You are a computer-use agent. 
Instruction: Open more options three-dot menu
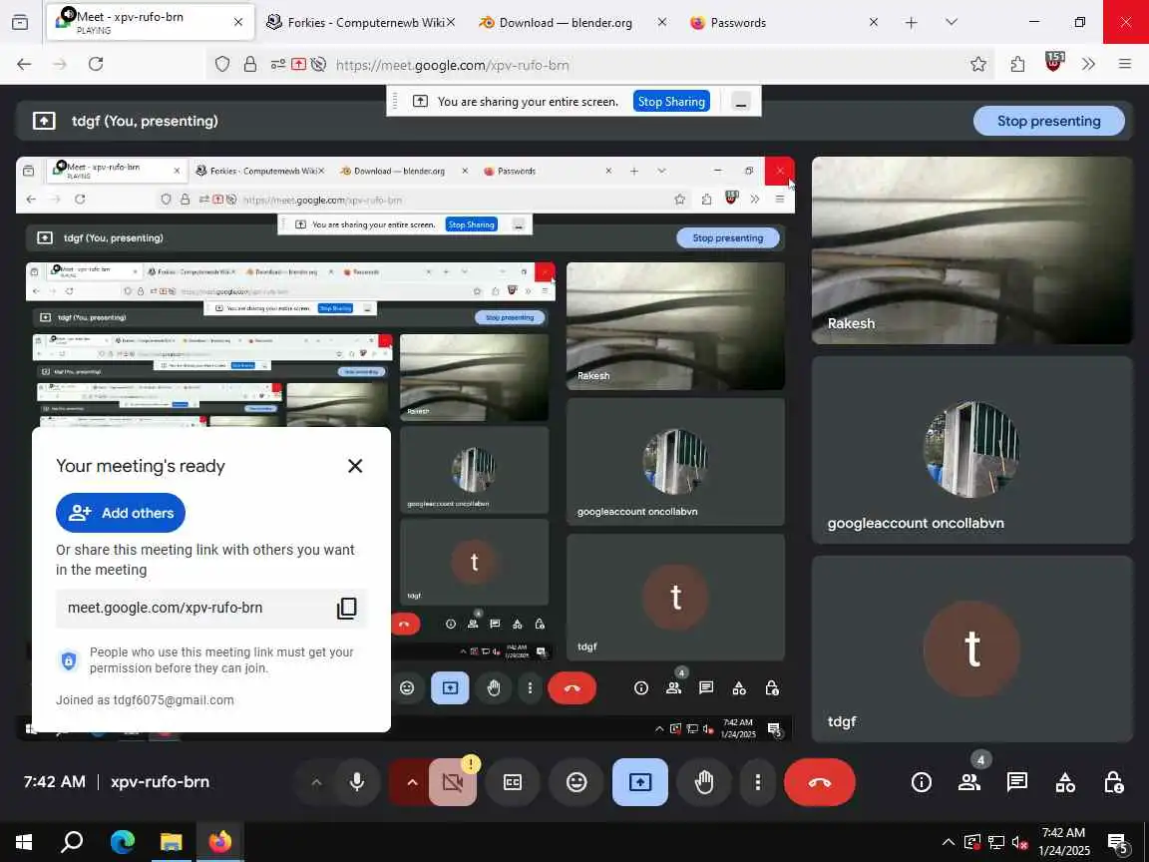point(758,782)
